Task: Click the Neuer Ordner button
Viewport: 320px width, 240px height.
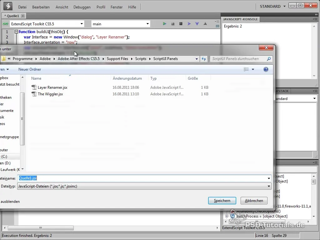Action: 30,69
